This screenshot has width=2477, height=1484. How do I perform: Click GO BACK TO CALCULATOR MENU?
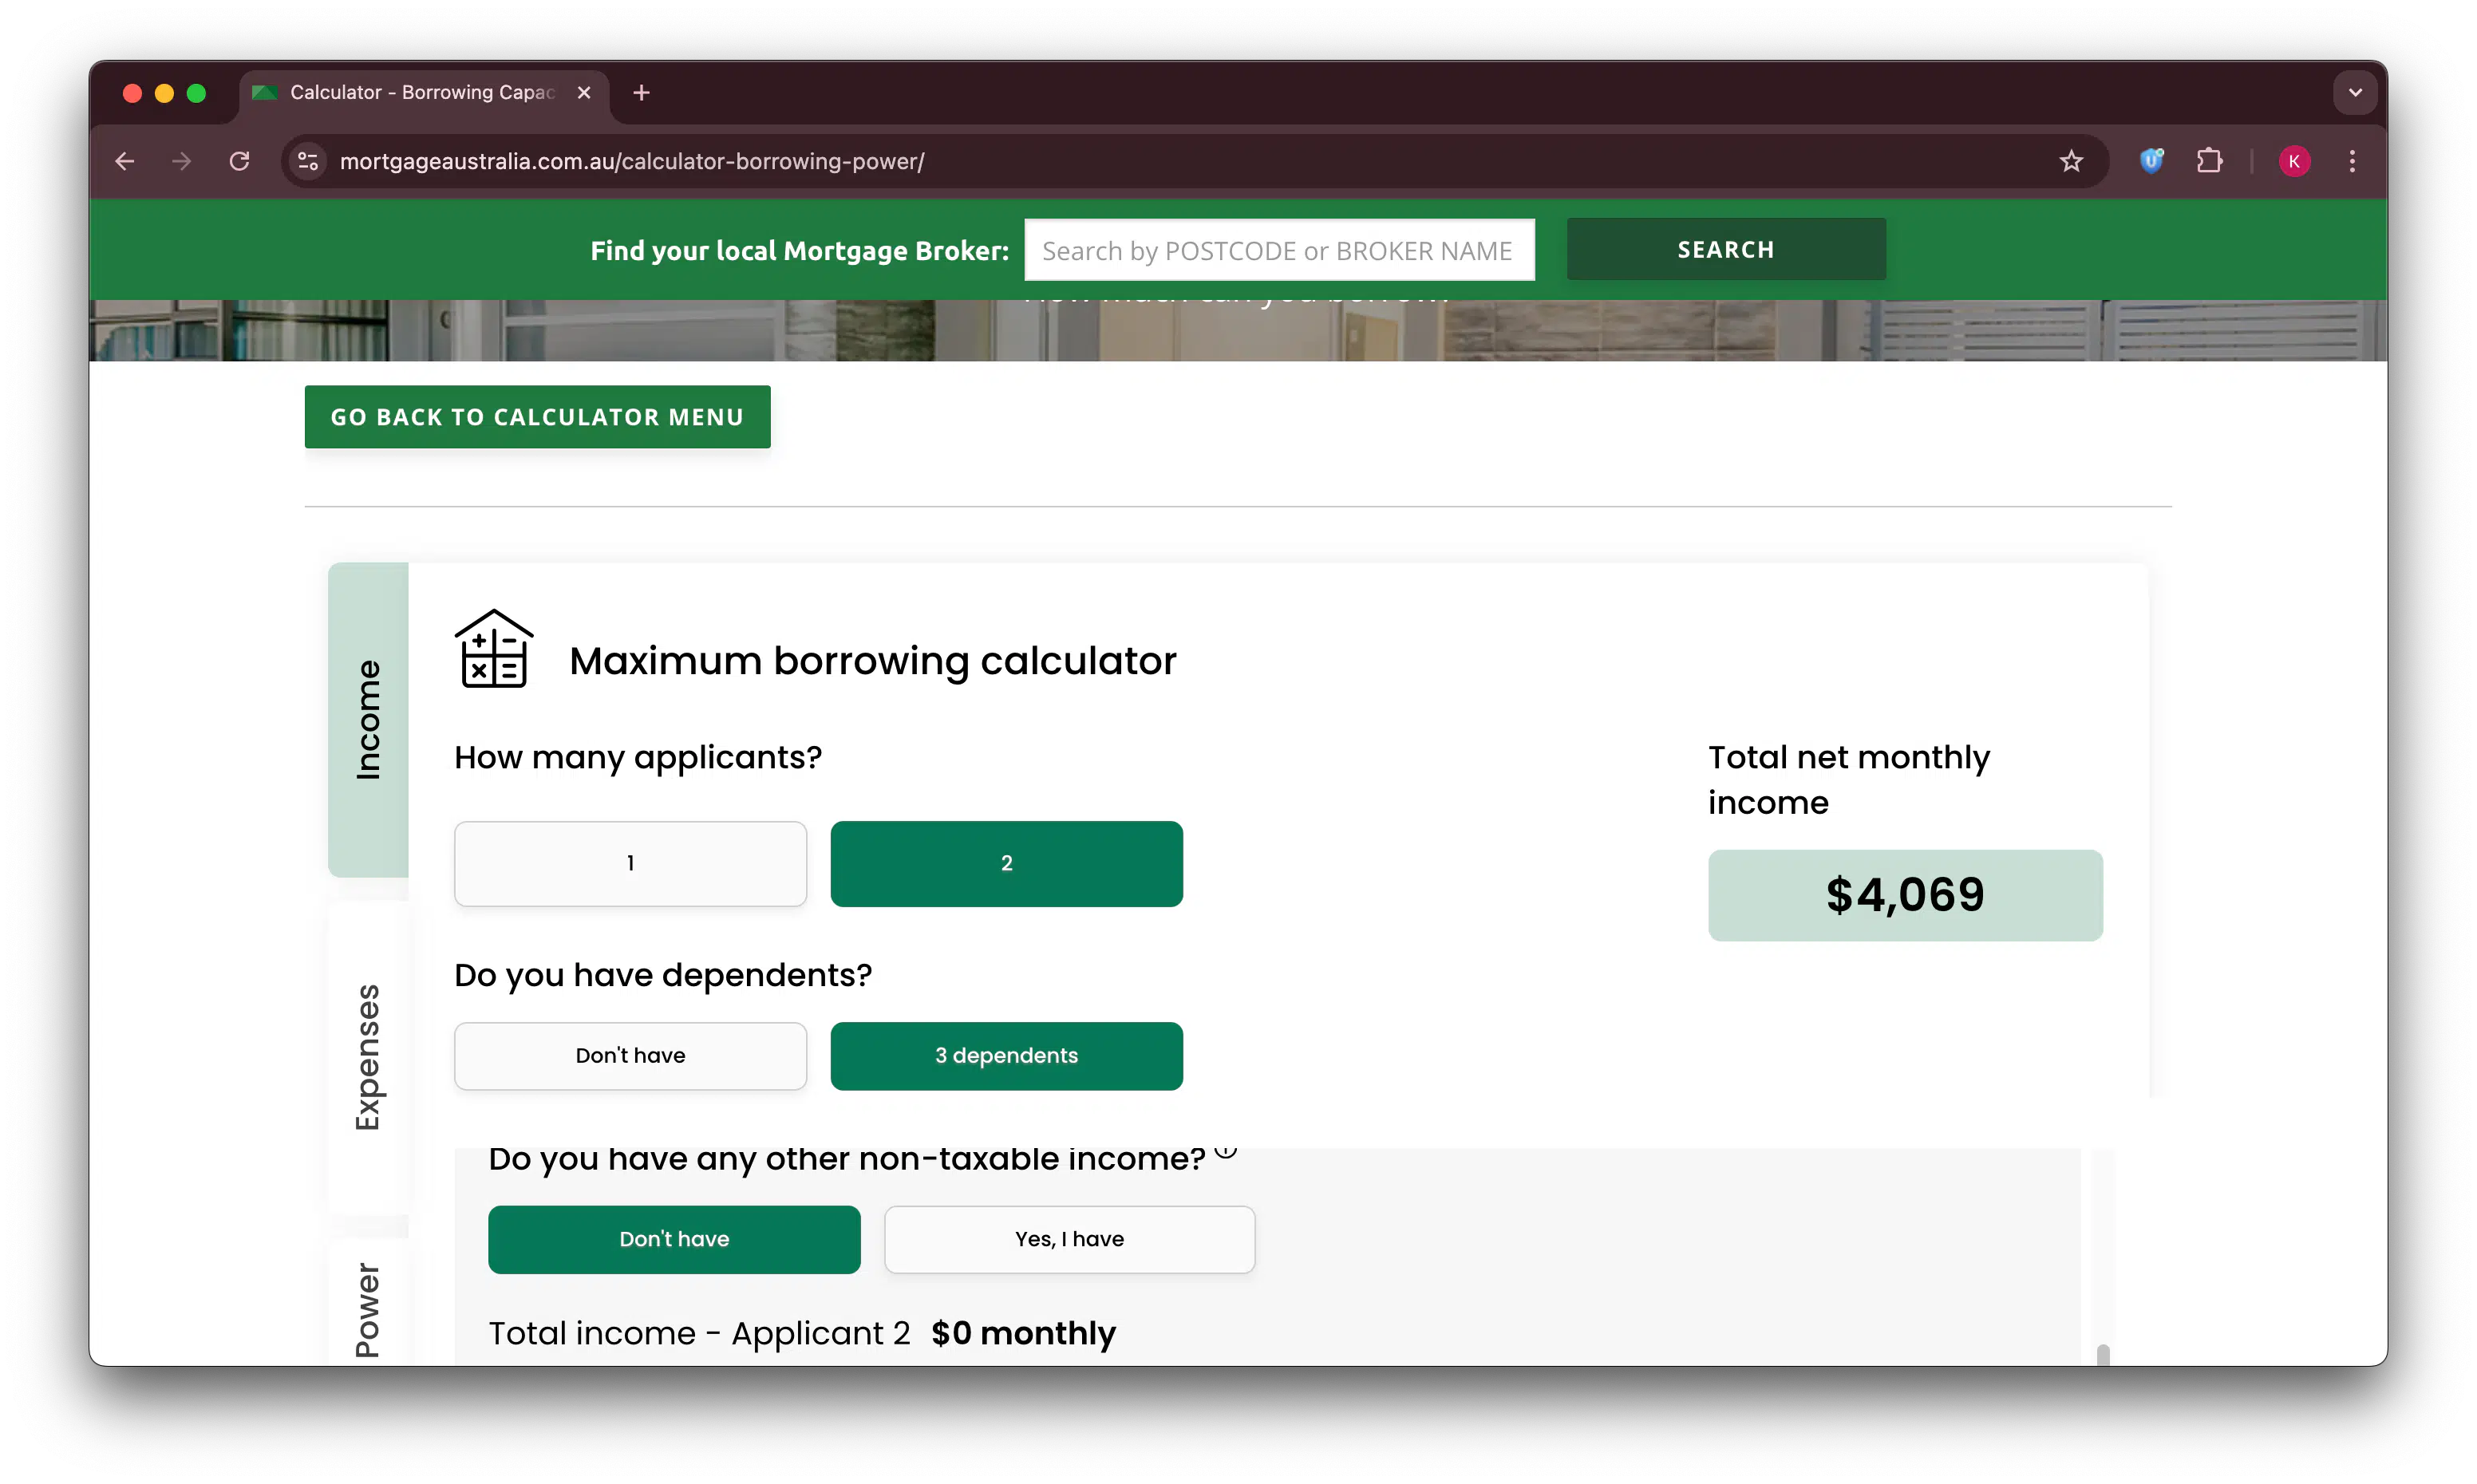click(x=537, y=416)
